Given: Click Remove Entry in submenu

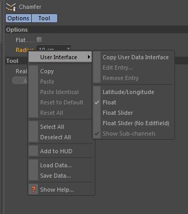Looking at the screenshot, I should coord(133,78).
